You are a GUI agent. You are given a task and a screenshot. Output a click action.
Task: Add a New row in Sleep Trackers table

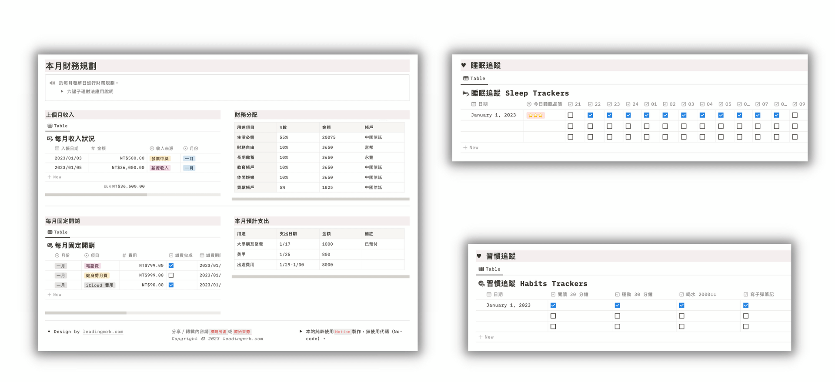[471, 148]
